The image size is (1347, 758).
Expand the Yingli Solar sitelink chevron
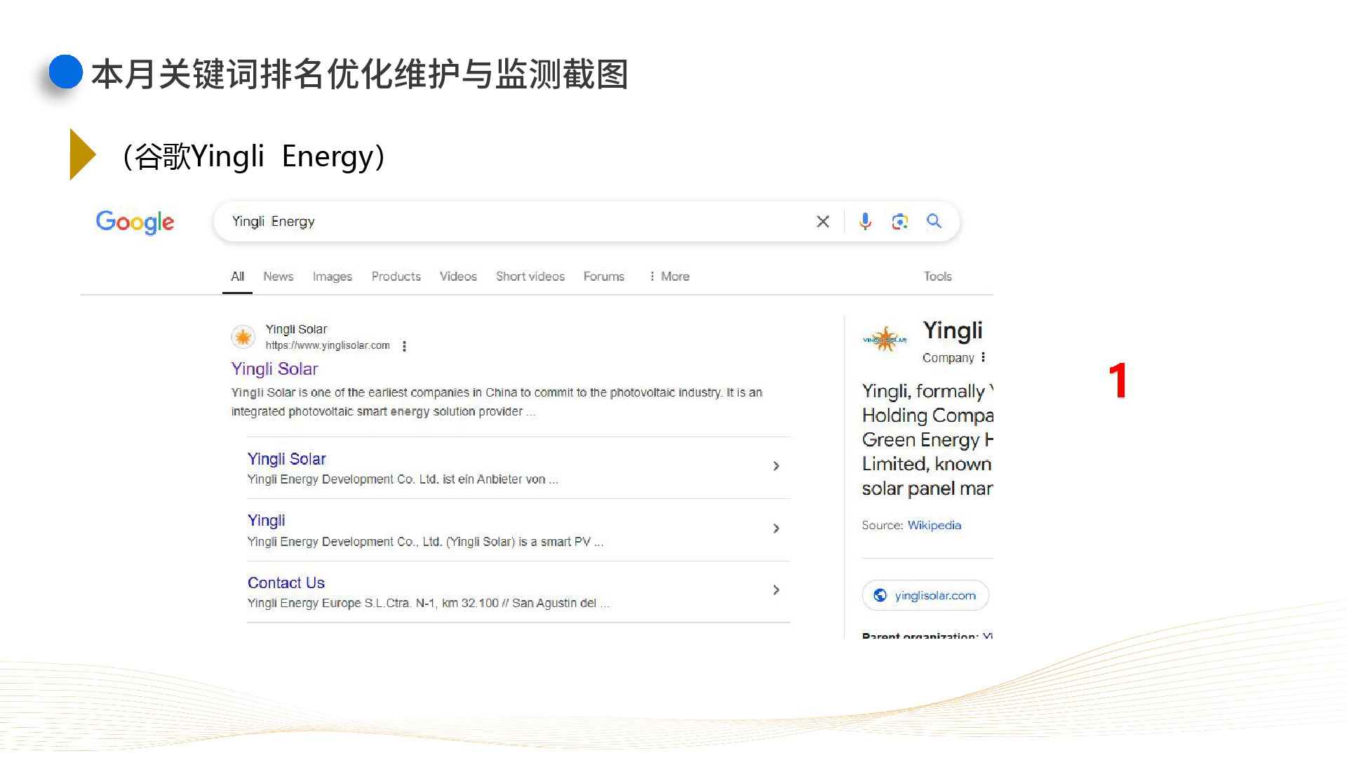point(776,466)
